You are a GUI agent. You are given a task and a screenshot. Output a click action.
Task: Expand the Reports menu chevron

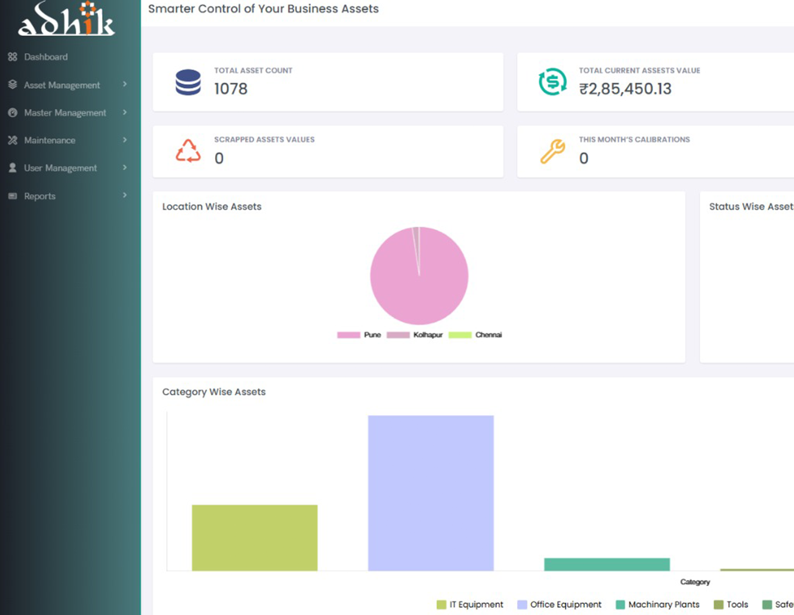click(x=125, y=195)
